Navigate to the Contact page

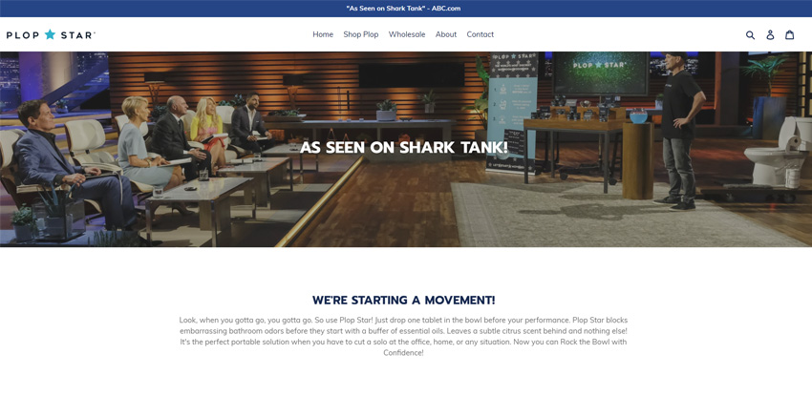point(481,34)
